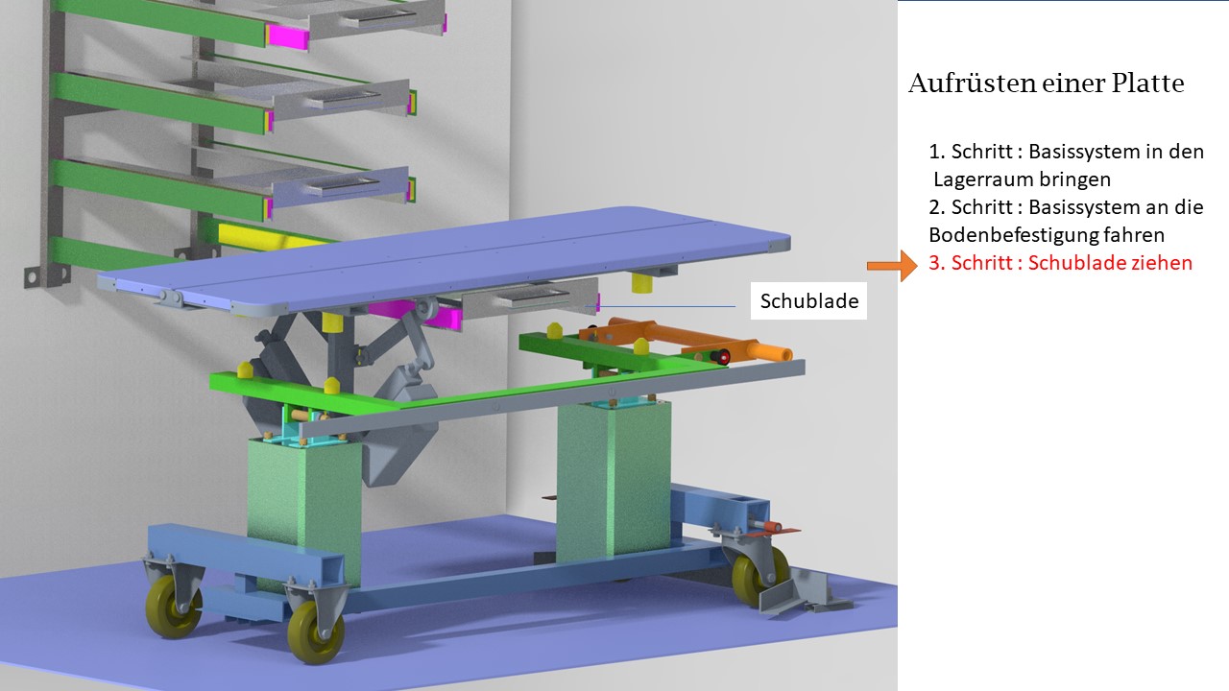
Task: Select the red '3. Schritt : Schublade ziehen' text
Action: pyautogui.click(x=1060, y=263)
